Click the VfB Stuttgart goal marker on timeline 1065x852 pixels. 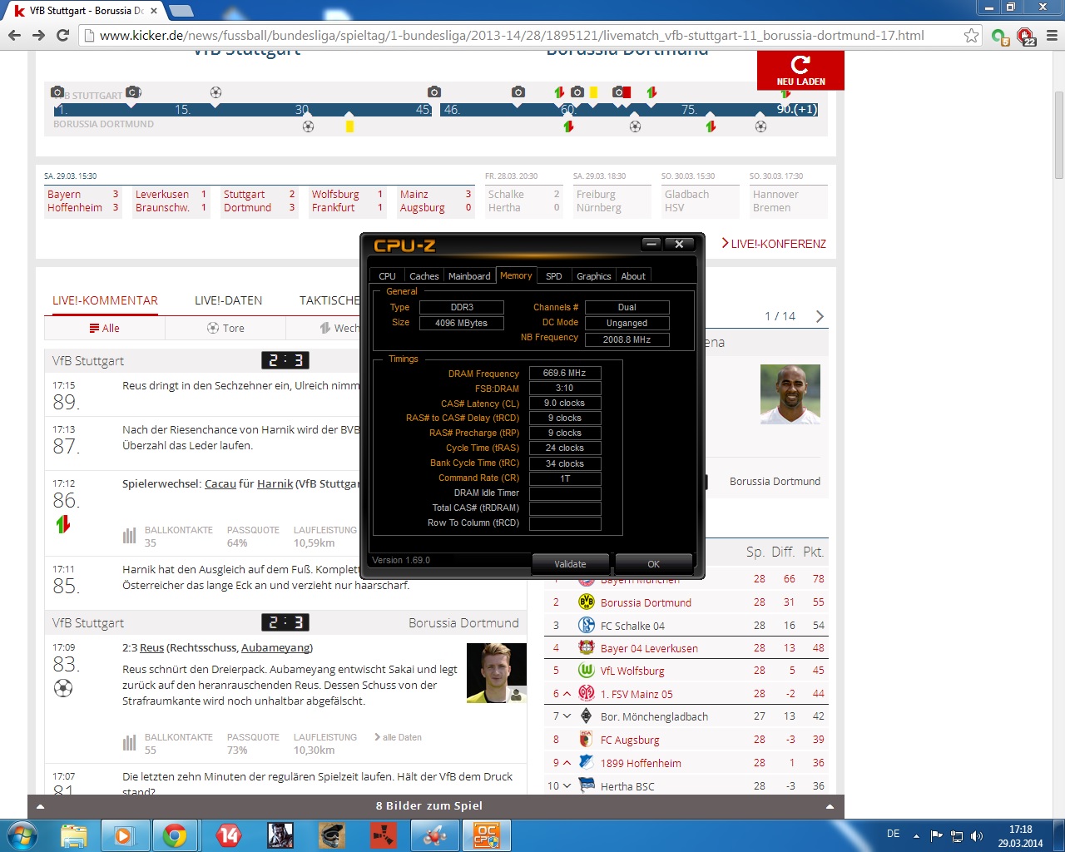tap(215, 92)
